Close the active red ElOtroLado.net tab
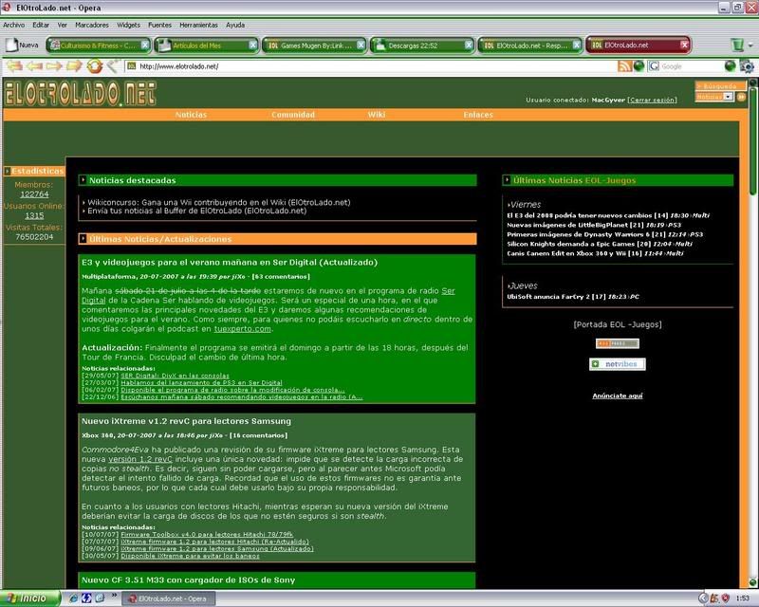 coord(684,45)
